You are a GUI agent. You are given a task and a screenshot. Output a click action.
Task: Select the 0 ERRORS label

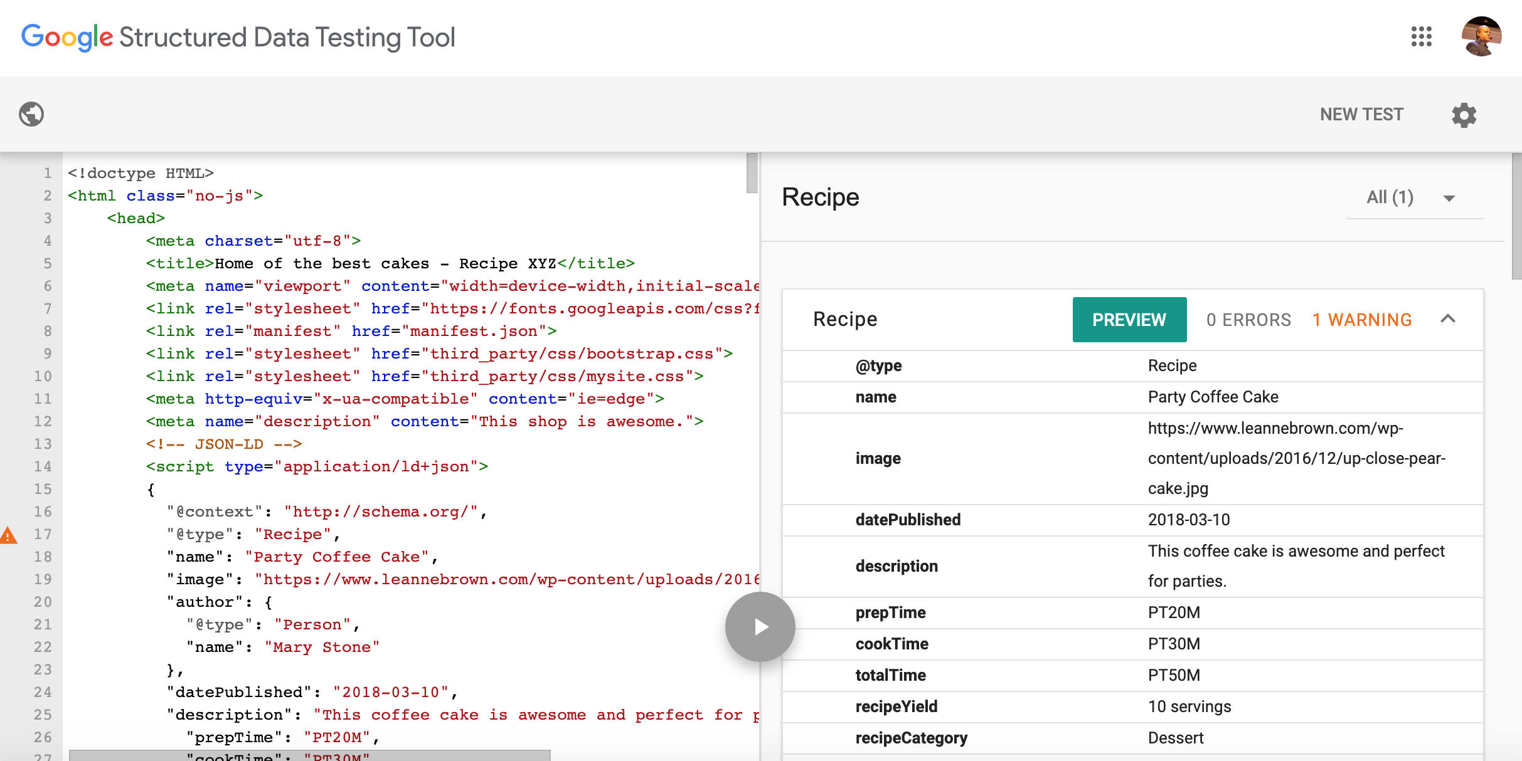pos(1248,320)
